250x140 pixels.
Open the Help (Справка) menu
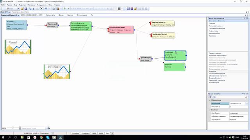[57, 5]
